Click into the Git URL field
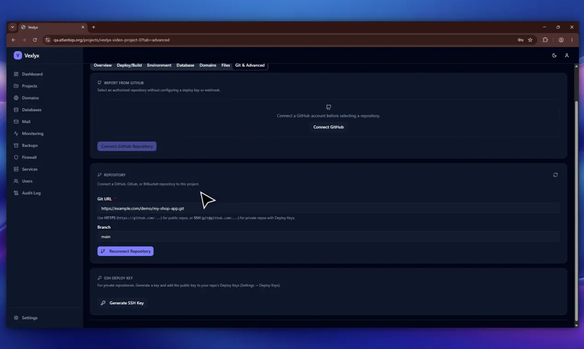This screenshot has width=584, height=349. (328, 208)
